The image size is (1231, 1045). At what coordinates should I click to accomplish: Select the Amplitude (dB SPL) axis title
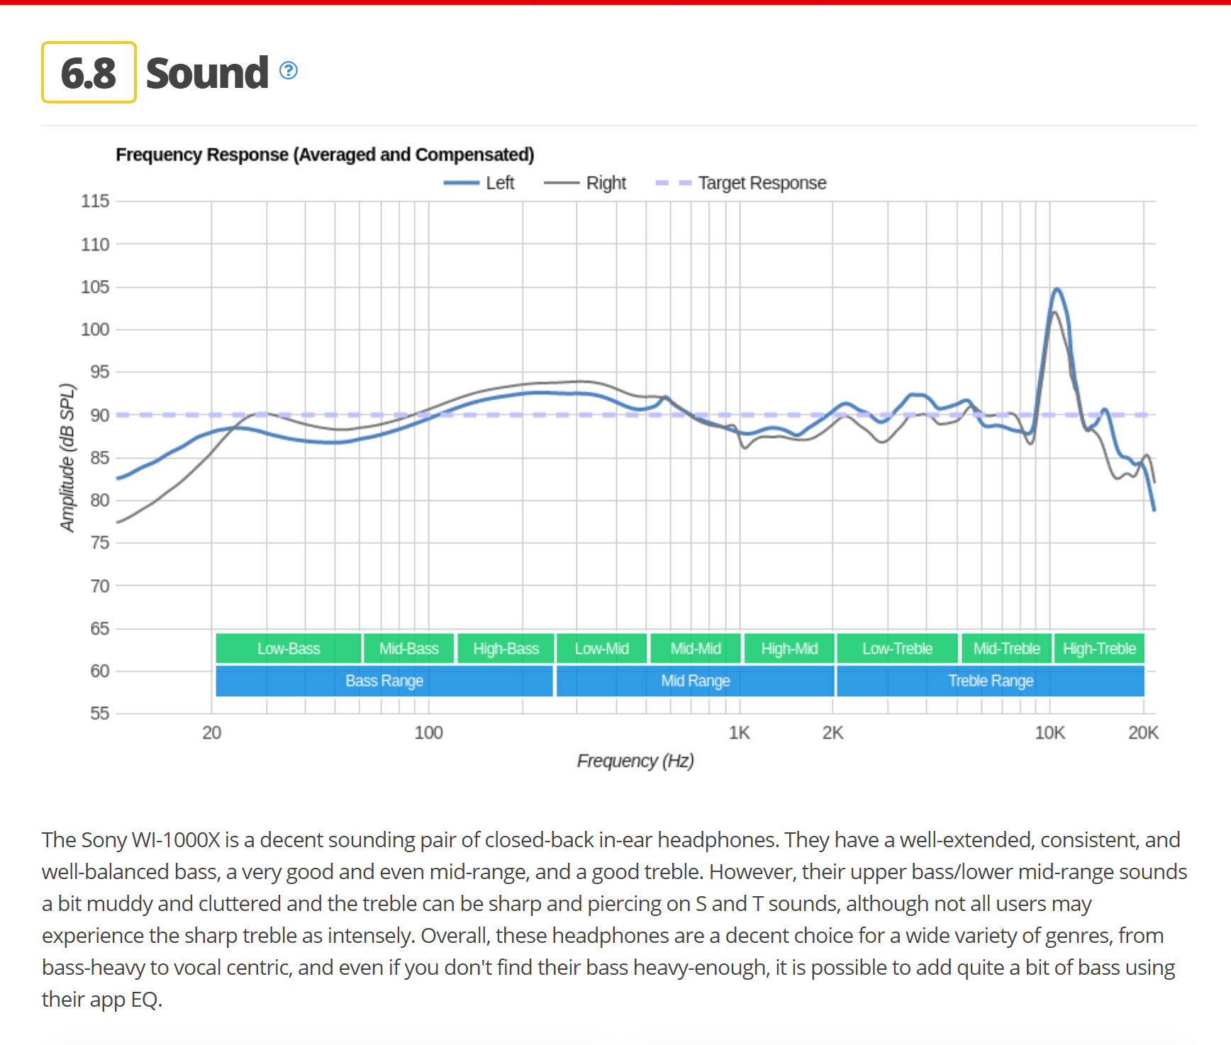tap(67, 458)
